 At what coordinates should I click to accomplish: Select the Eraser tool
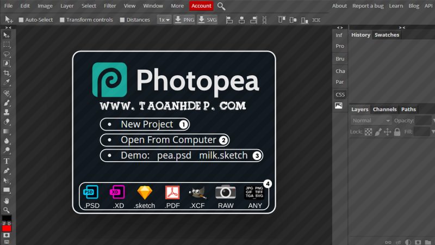[7, 122]
